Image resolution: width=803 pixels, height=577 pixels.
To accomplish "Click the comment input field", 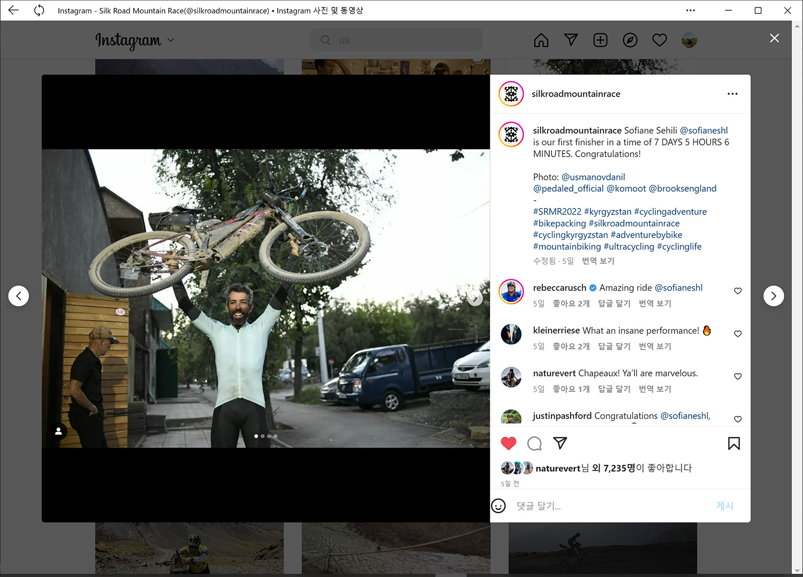I will click(610, 506).
